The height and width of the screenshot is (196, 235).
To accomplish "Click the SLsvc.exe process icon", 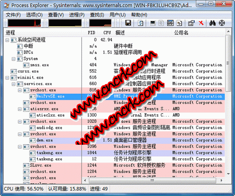I will coord(26,165).
